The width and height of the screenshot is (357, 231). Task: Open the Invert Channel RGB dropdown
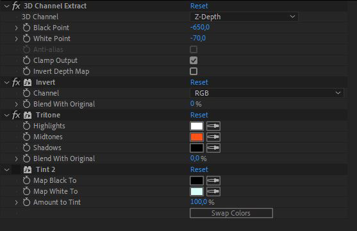click(267, 93)
